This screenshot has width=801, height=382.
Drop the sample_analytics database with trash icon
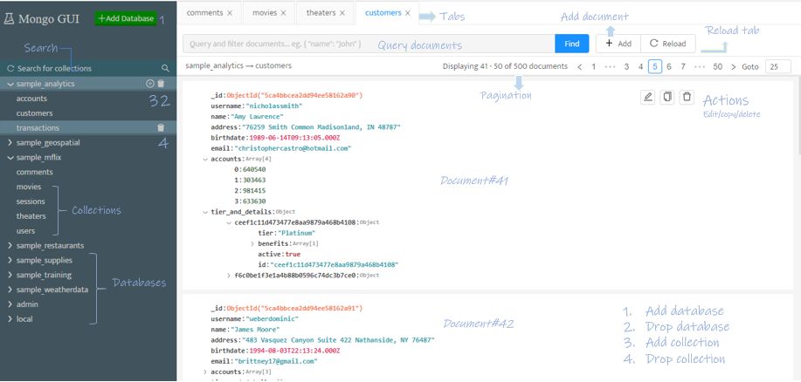point(161,84)
